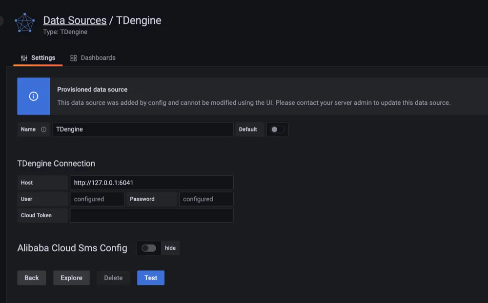Switch to the Dashboards tab
This screenshot has height=303, width=488.
click(98, 57)
